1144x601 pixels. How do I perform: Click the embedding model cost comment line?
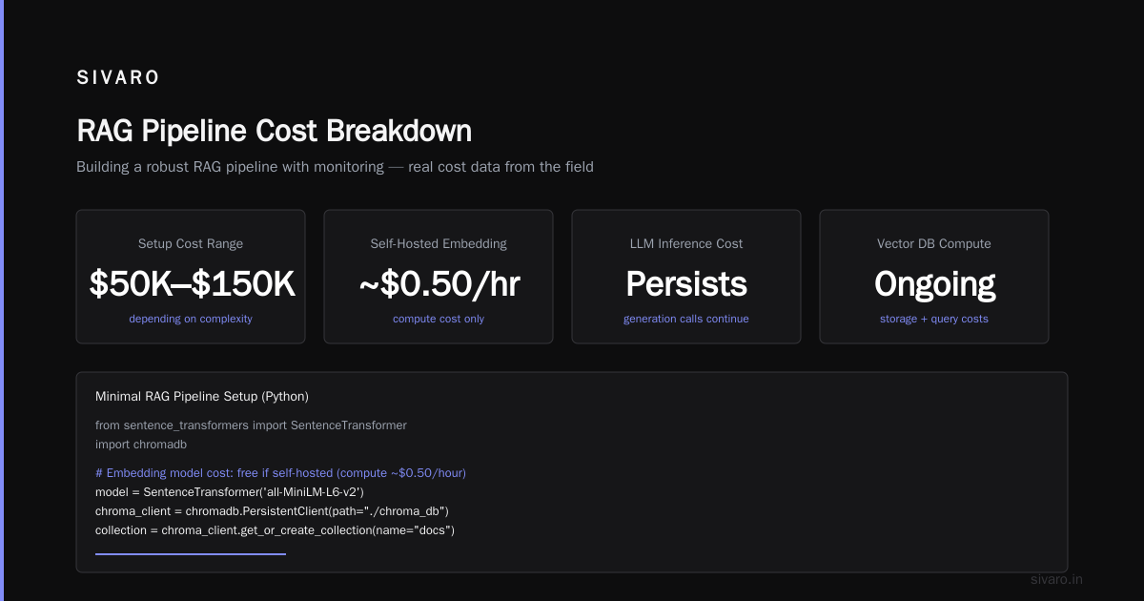pos(280,473)
